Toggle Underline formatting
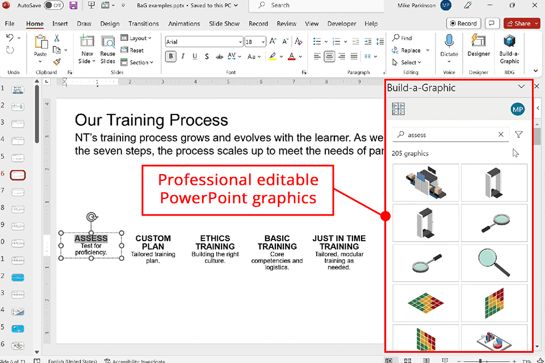The width and height of the screenshot is (545, 363). (x=195, y=56)
